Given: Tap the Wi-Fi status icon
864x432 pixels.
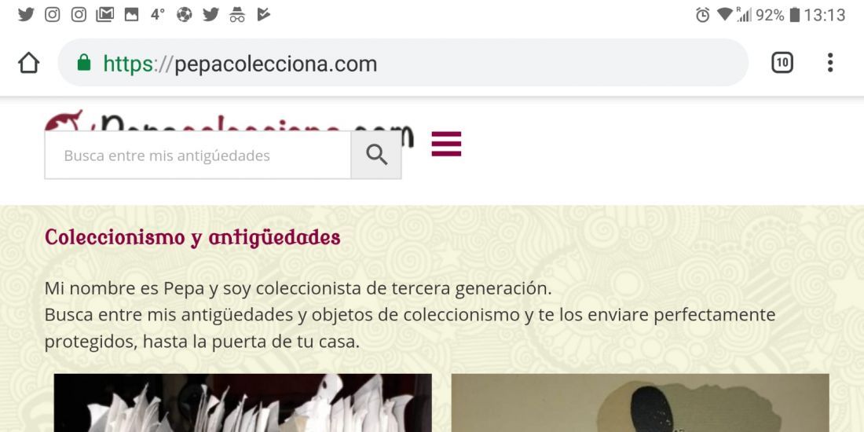Looking at the screenshot, I should point(725,15).
